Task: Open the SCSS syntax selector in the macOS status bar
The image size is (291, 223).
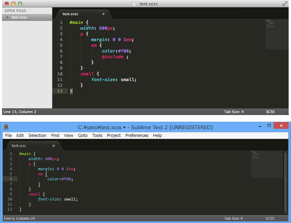Action: click(x=270, y=112)
